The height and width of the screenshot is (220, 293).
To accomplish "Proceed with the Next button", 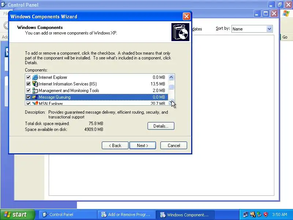I will (142, 145).
